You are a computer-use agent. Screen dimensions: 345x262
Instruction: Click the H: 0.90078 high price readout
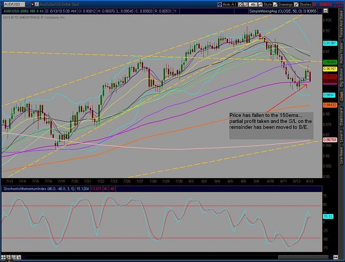(106, 11)
